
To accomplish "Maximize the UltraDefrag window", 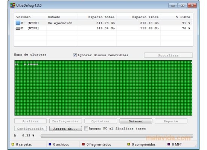I will click(183, 6).
